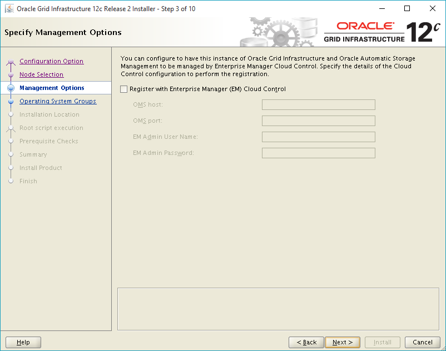
Task: Select Management Options in step list
Action: pos(52,88)
